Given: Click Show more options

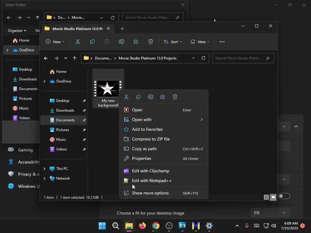Looking at the screenshot, I should pos(164,193).
